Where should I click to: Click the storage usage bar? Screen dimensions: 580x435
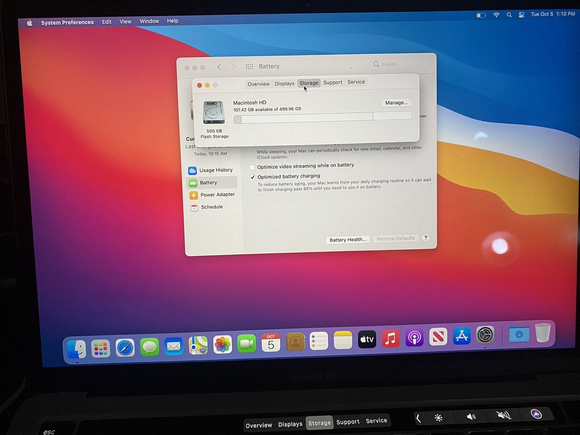(323, 117)
